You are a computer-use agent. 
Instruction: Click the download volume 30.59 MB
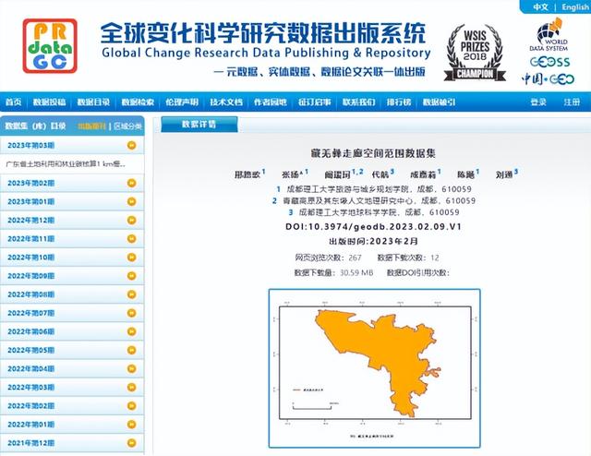click(356, 272)
